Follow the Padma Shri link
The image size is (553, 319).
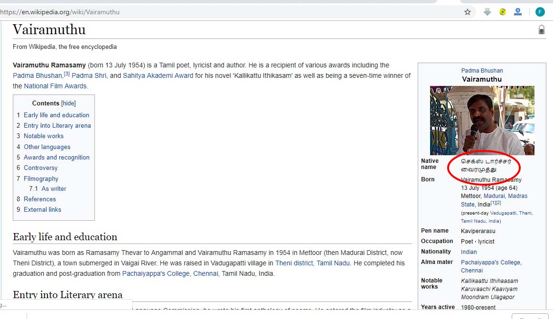click(89, 75)
